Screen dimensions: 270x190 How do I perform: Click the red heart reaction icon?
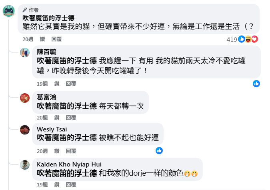pos(255,39)
